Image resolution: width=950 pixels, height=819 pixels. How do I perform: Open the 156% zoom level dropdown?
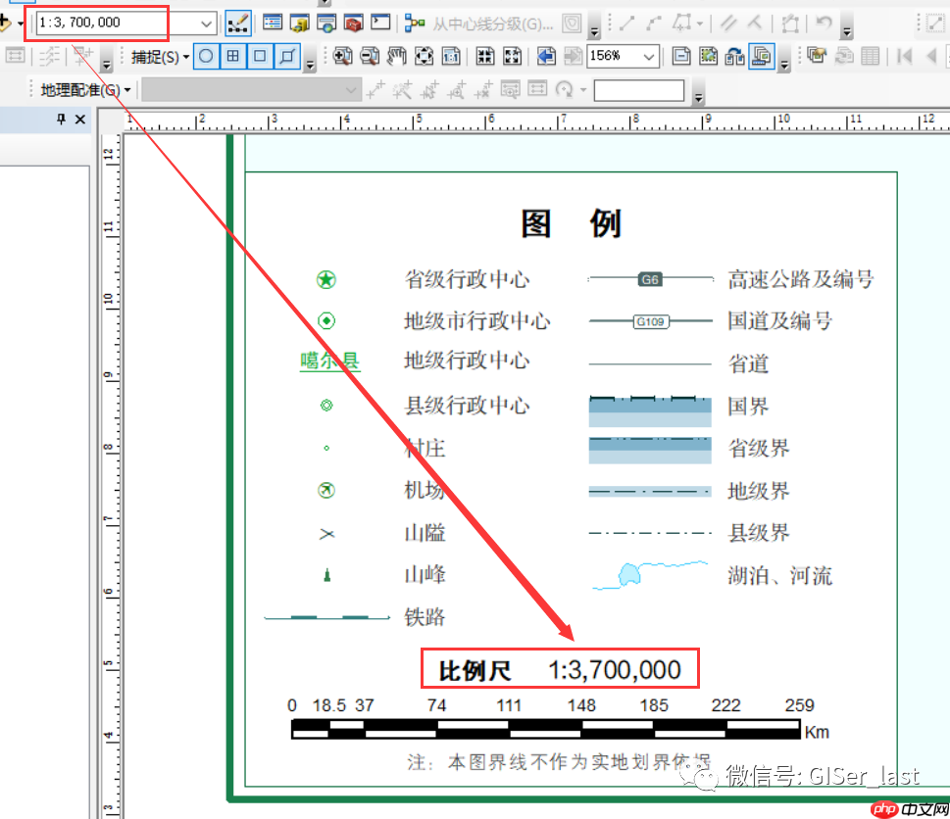click(649, 56)
